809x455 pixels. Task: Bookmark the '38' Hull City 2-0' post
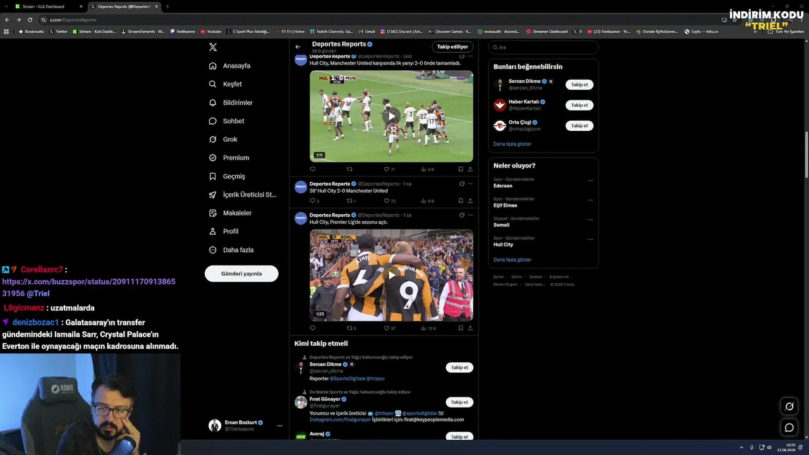[461, 201]
